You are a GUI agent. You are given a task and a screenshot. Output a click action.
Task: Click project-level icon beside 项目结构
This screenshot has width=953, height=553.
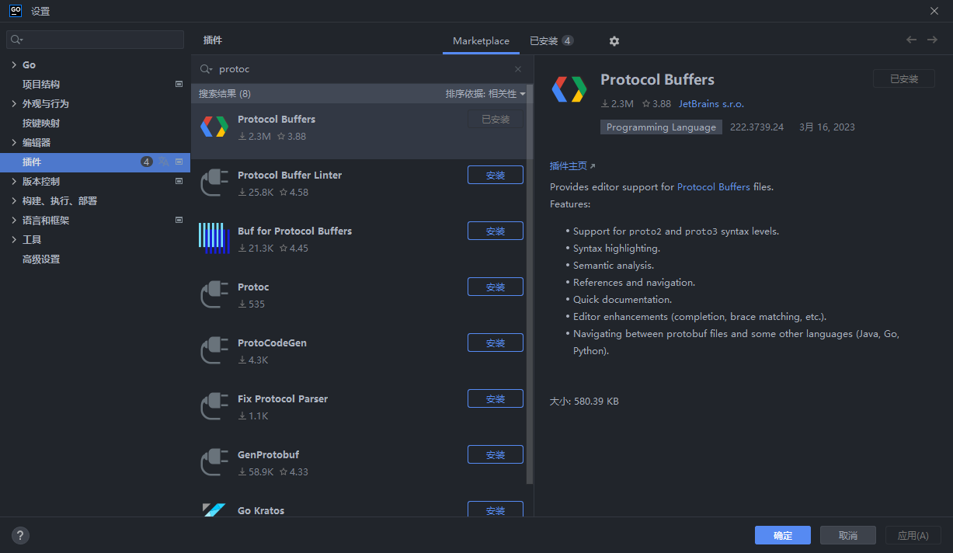coord(179,84)
